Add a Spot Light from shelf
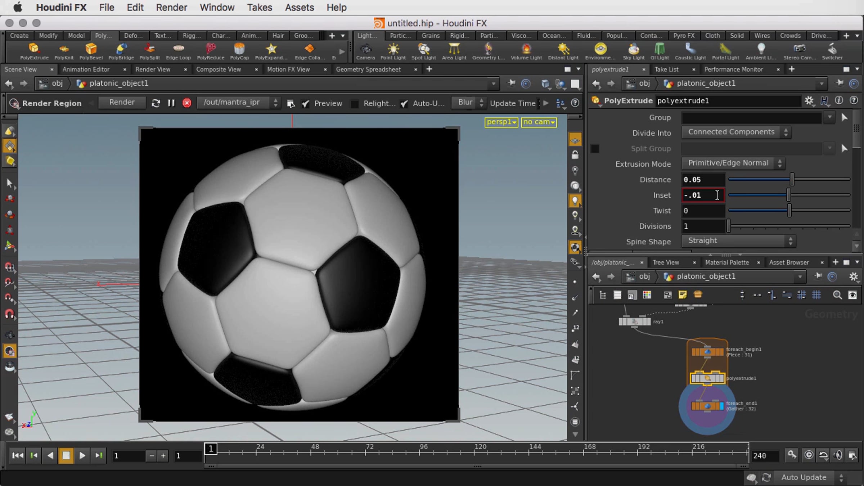The height and width of the screenshot is (486, 864). click(423, 51)
